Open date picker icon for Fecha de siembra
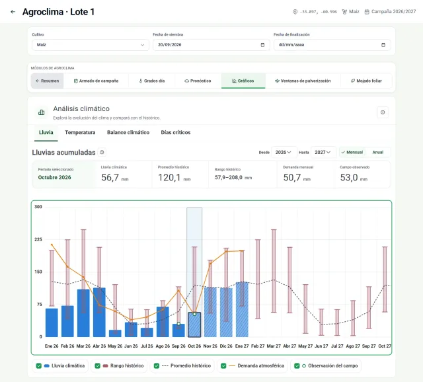 [262, 45]
